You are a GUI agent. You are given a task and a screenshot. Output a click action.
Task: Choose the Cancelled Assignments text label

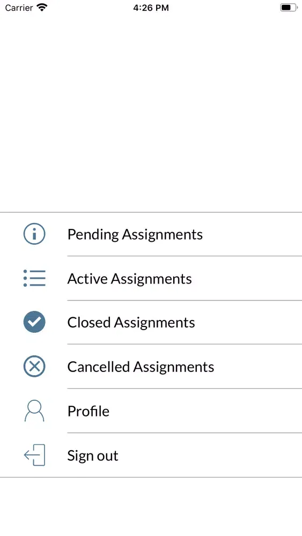click(141, 367)
